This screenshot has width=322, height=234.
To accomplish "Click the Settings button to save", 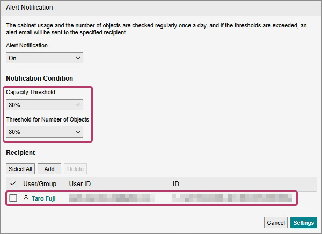I will tap(304, 223).
